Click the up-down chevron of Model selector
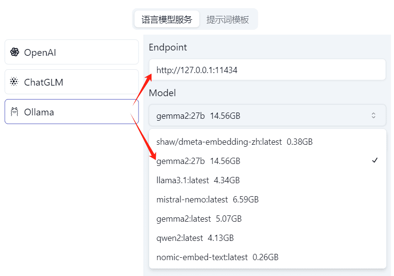 point(373,115)
